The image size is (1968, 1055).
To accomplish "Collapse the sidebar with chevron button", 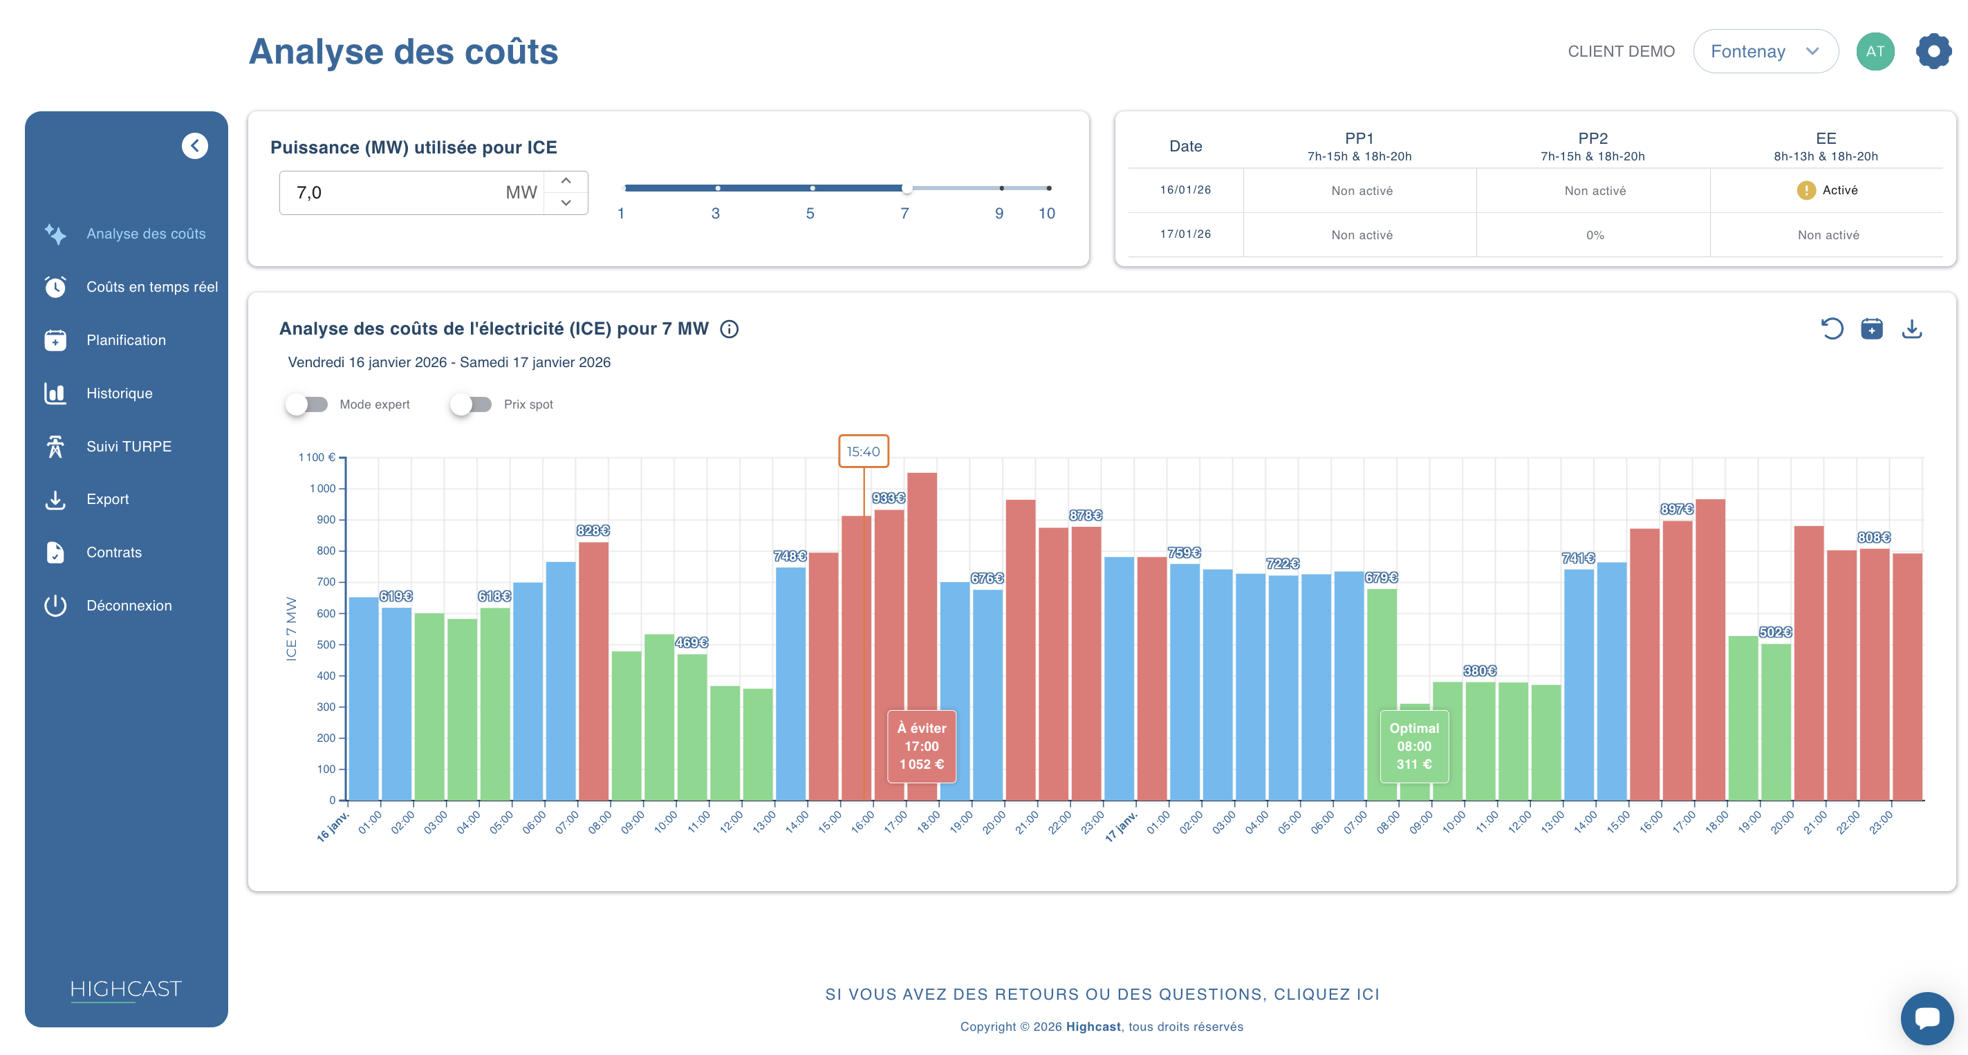I will tap(195, 146).
